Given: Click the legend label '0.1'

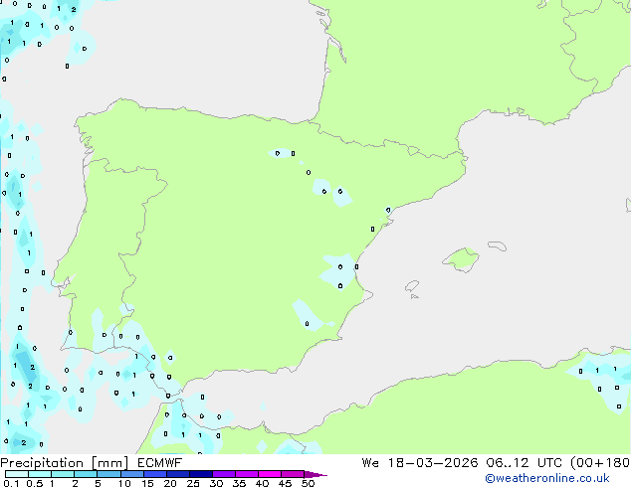Looking at the screenshot, I should click(x=11, y=483).
